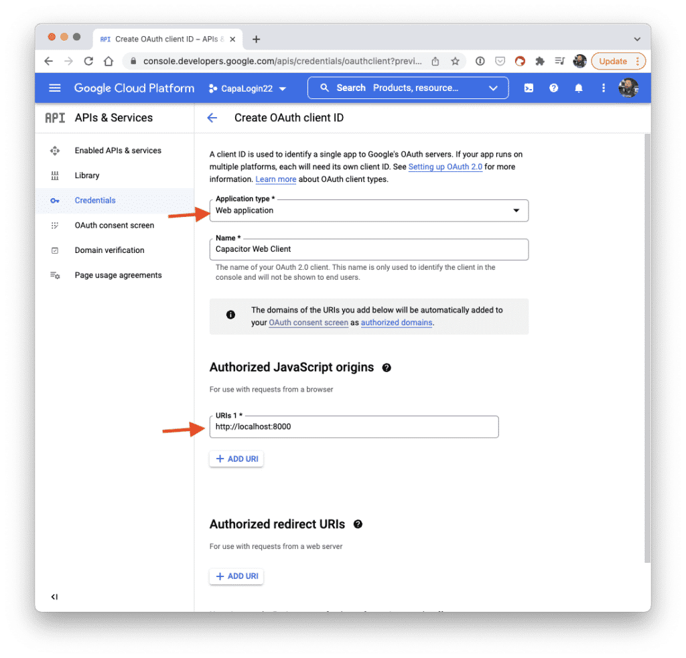Open the Library section in the sidebar

87,175
